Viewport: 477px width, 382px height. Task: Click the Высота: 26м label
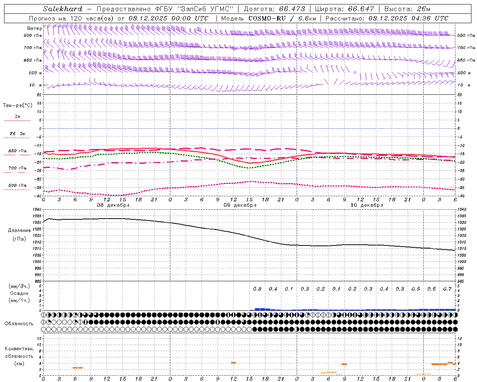tap(407, 9)
